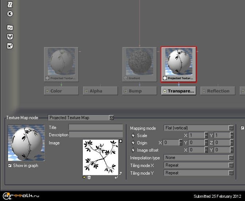Click the lightning icon next to Scale
The image size is (245, 201).
pyautogui.click(x=133, y=136)
